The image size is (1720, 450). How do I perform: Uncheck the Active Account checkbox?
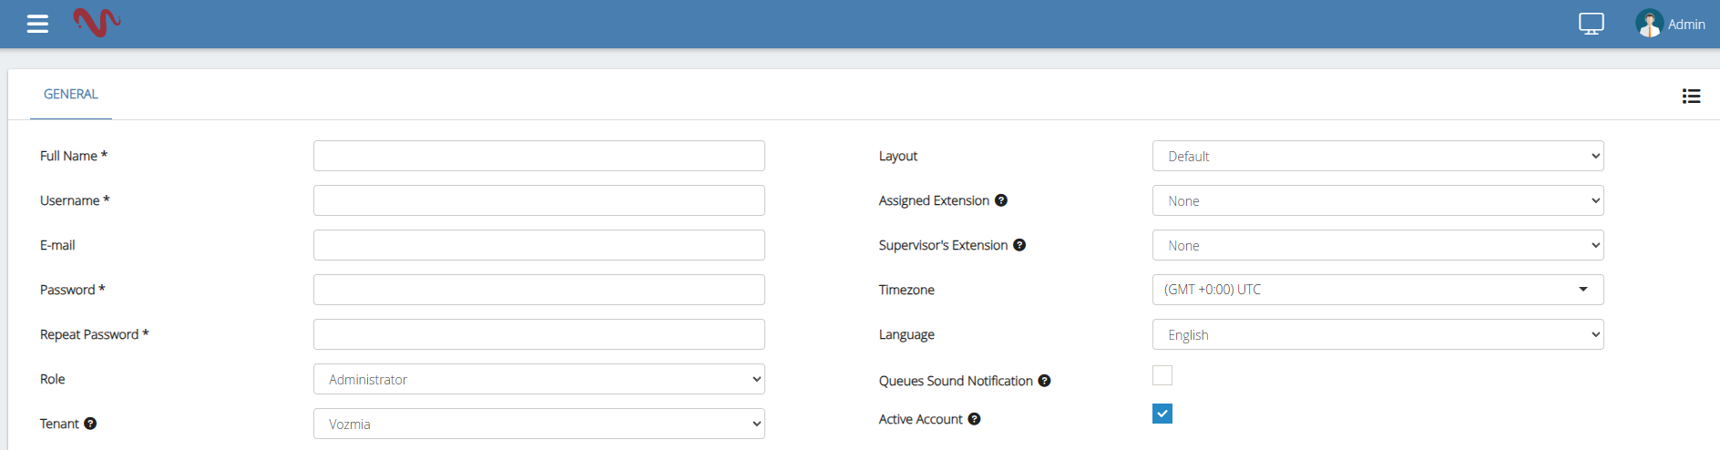[1162, 414]
